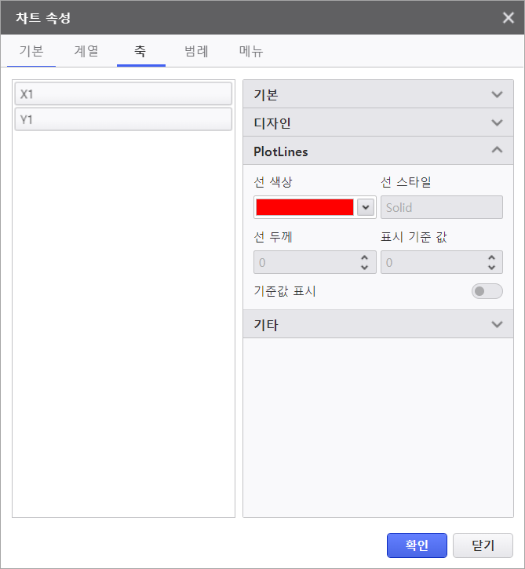
Task: Click the red line color swatch
Action: pos(304,207)
